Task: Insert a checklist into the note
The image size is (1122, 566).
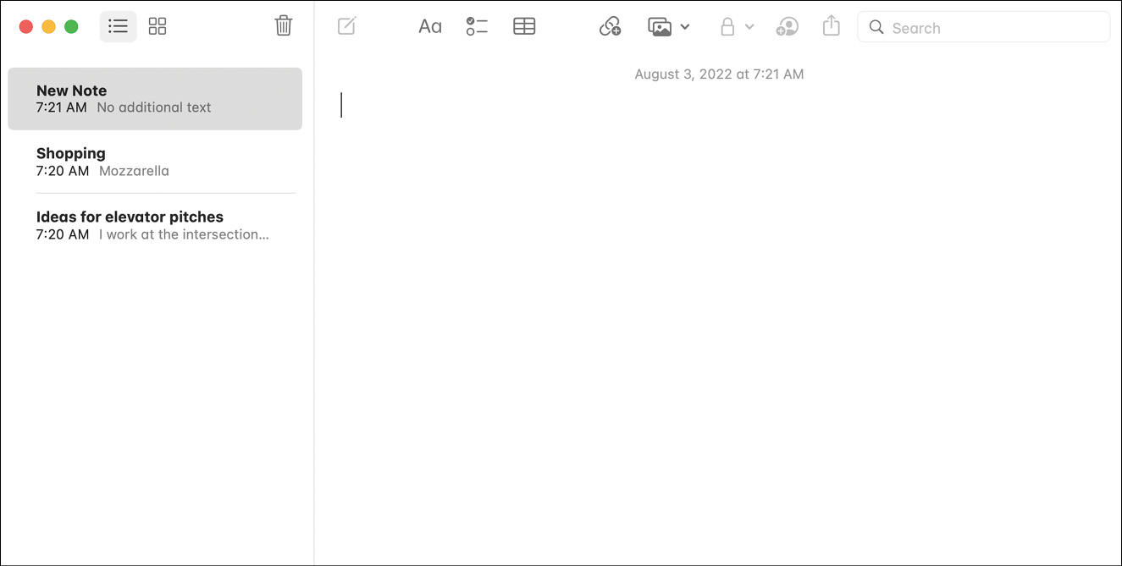Action: pyautogui.click(x=477, y=26)
